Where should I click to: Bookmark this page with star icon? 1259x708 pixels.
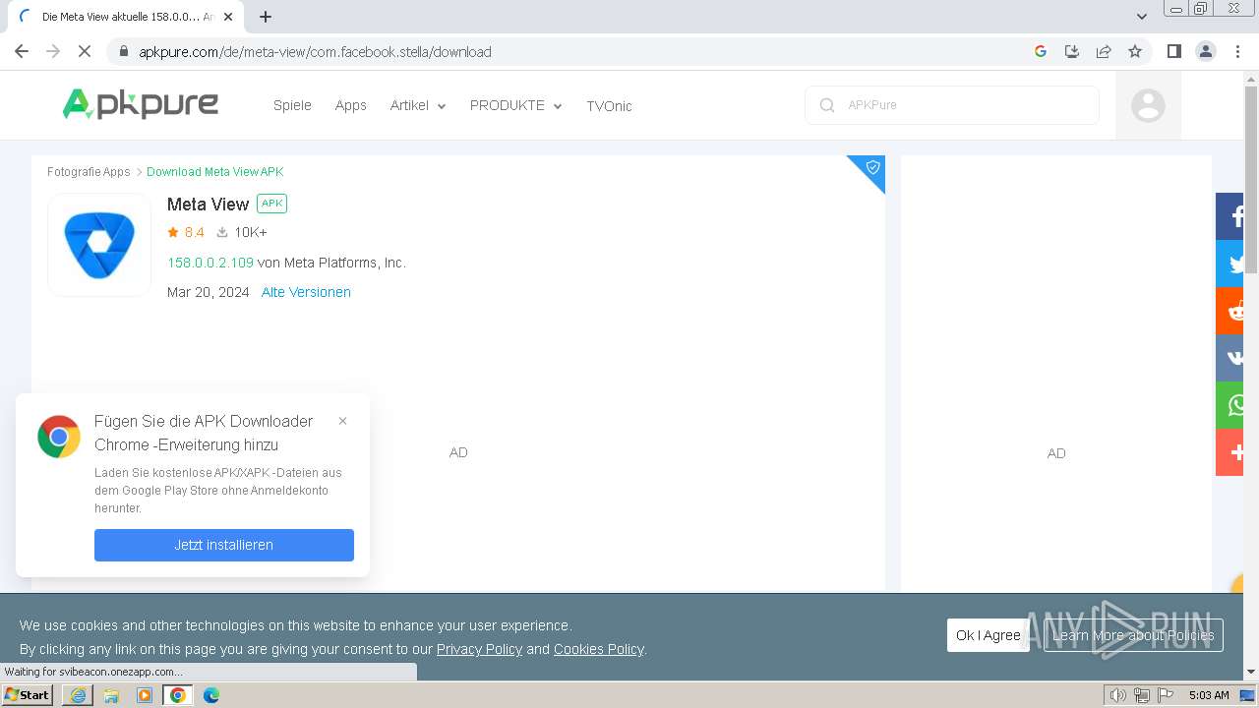tap(1135, 51)
